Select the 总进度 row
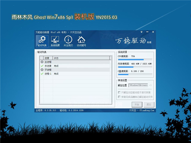 (75, 66)
